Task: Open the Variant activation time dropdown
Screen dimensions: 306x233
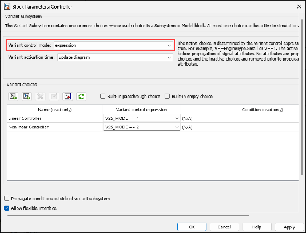Action: click(115, 57)
